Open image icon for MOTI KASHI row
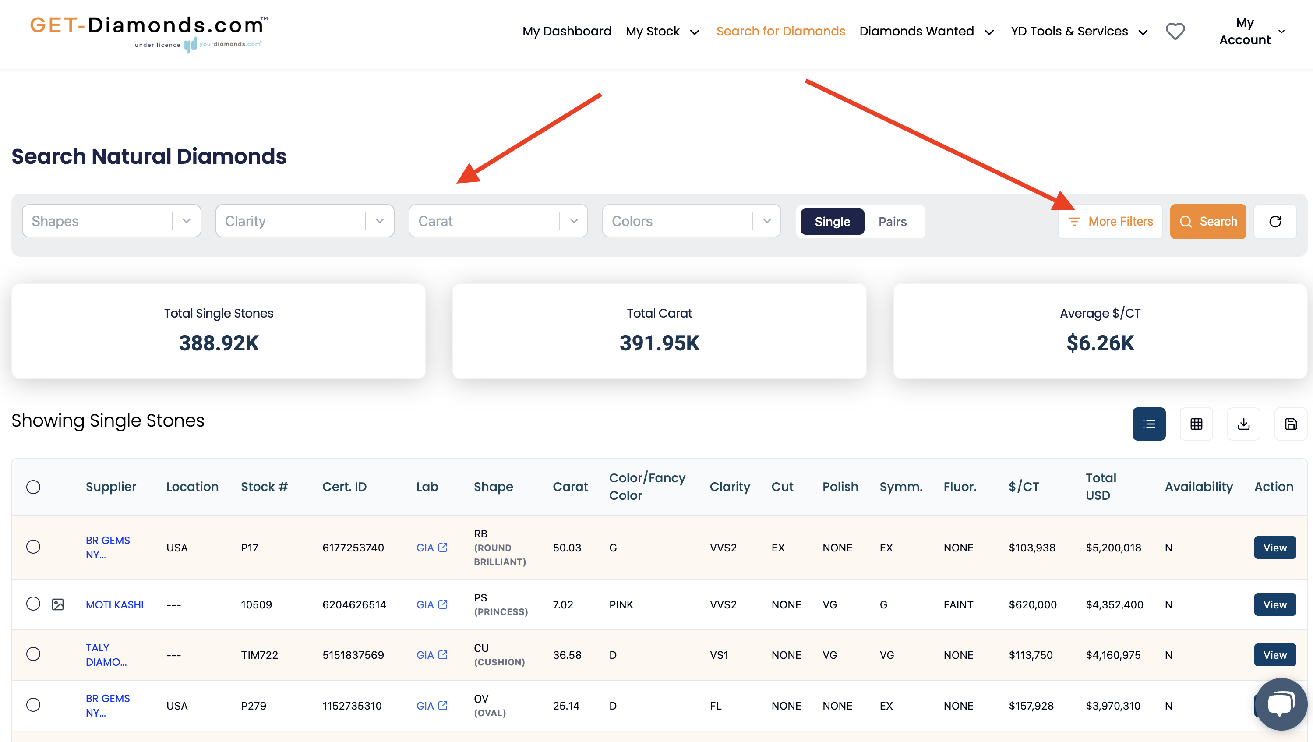Viewport: 1313px width, 742px height. tap(58, 604)
